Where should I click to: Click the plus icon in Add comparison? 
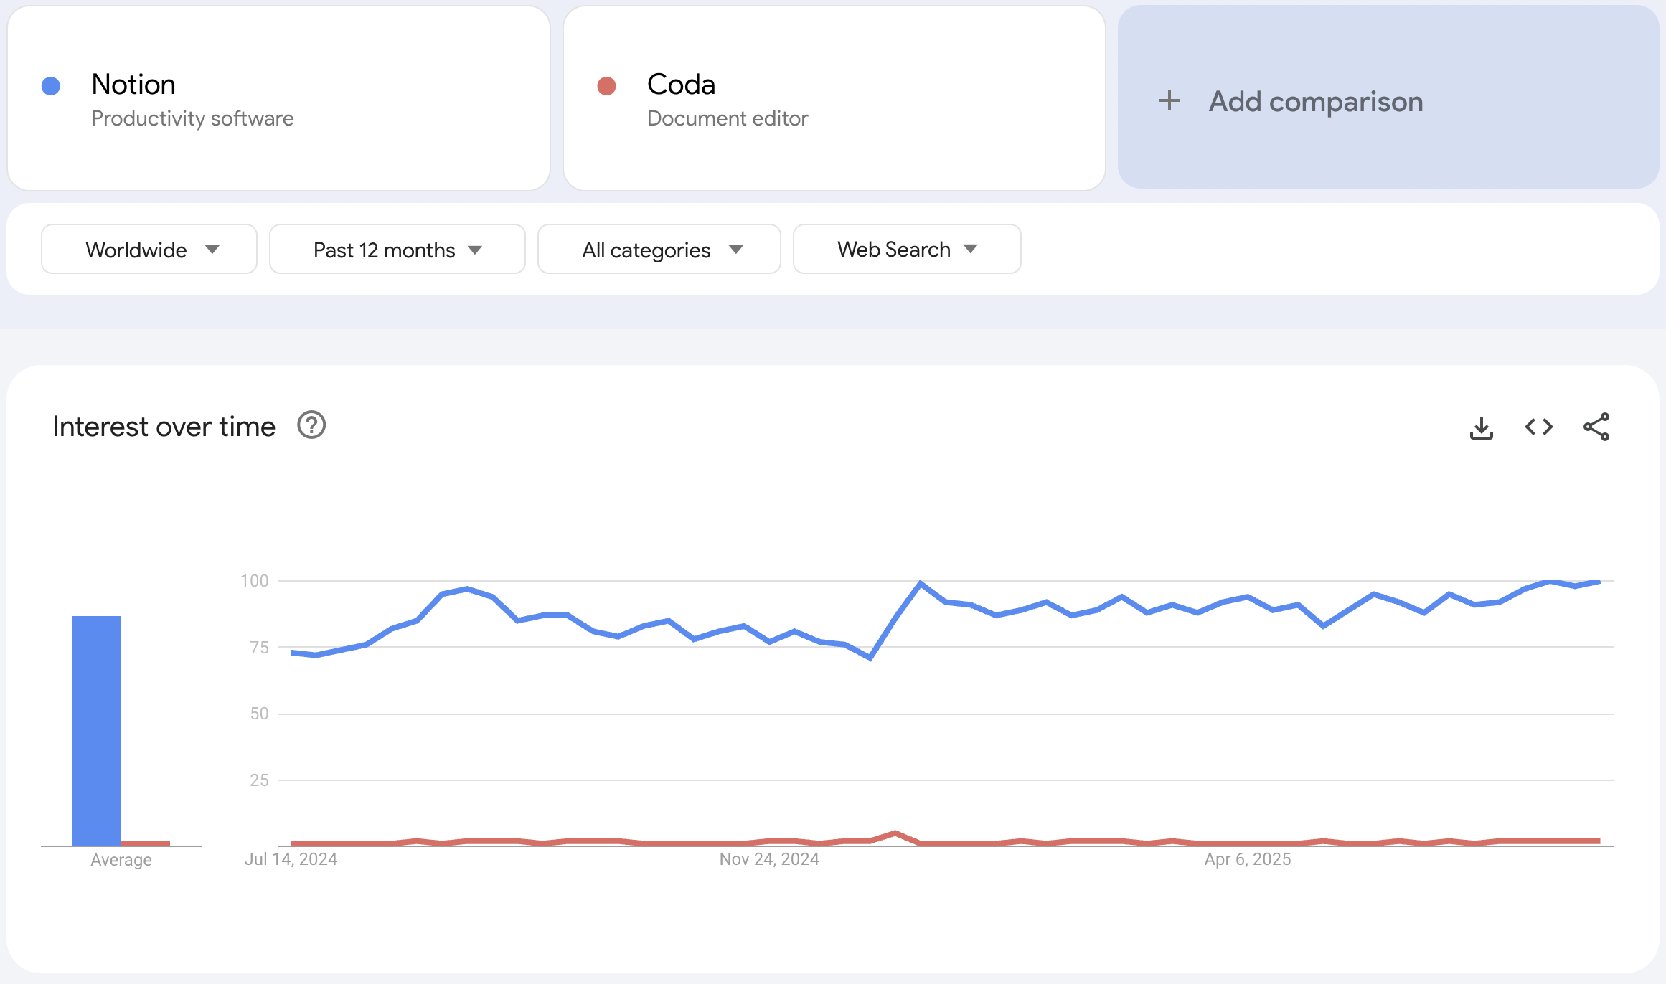click(x=1170, y=100)
